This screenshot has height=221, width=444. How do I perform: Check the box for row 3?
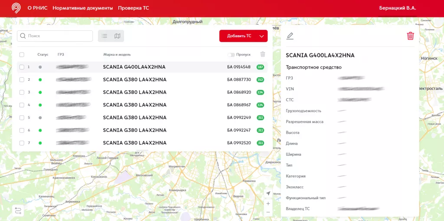[x=22, y=92]
